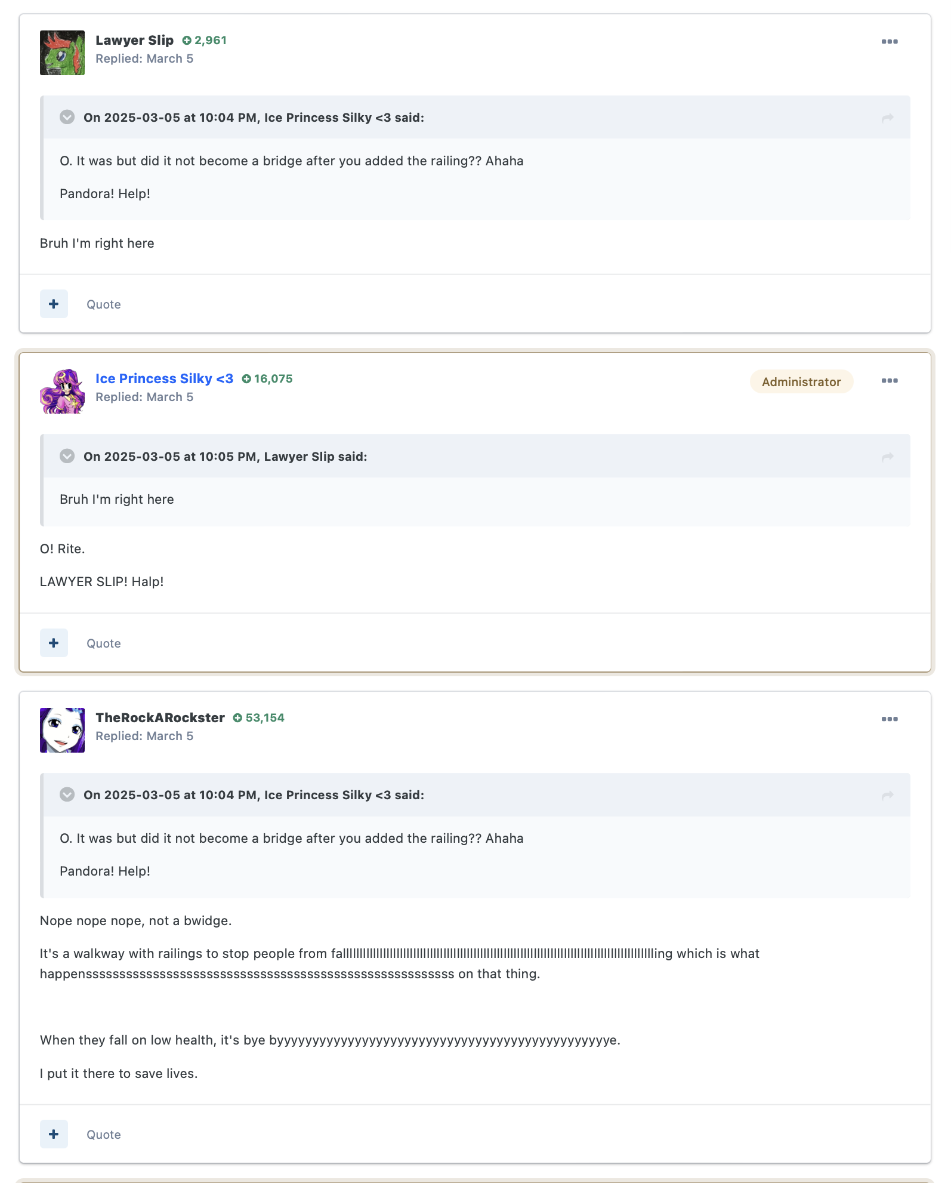The height and width of the screenshot is (1183, 951).
Task: Open options menu on TheRockARockster's post
Action: pyautogui.click(x=890, y=719)
